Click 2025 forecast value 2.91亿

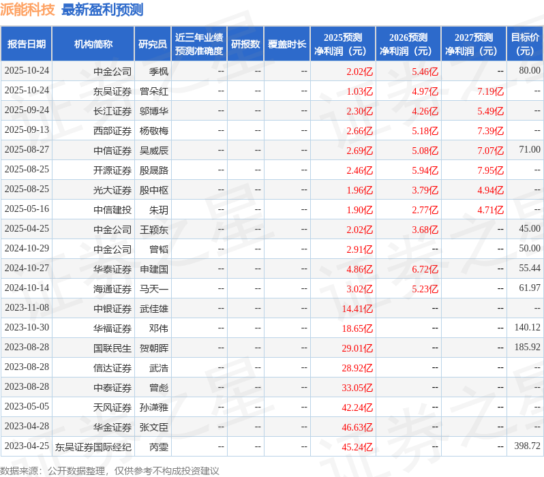click(x=360, y=249)
